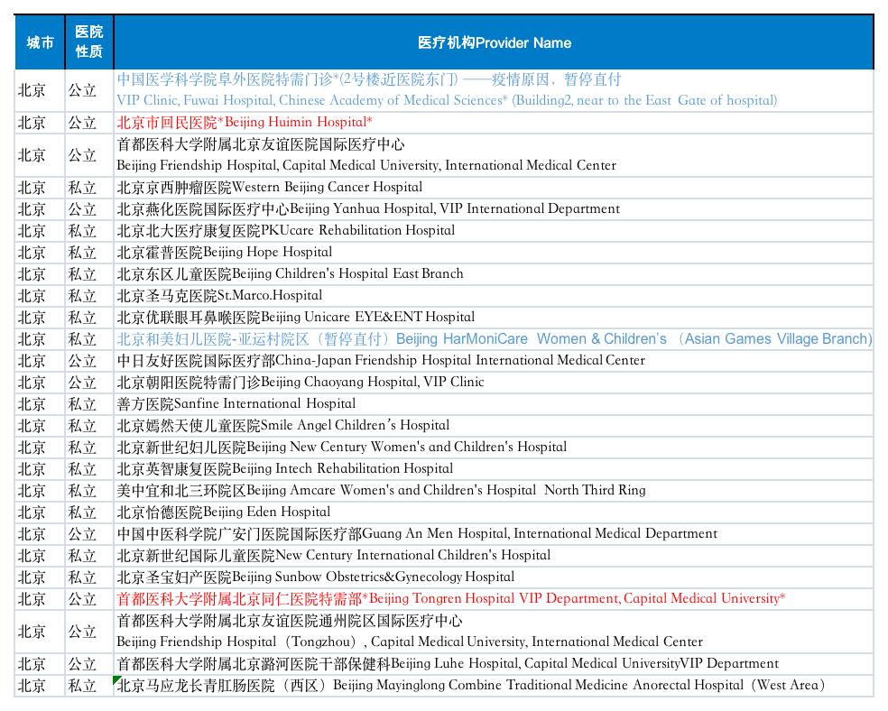The height and width of the screenshot is (711, 888).
Task: Select Beijing Mayinglong Anorectal Hospital entry
Action: pyautogui.click(x=494, y=686)
